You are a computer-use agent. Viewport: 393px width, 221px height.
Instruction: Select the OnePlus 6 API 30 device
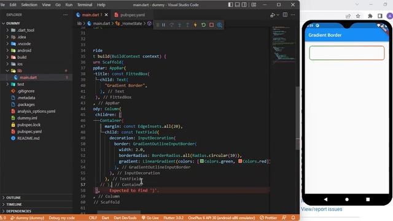(x=222, y=218)
